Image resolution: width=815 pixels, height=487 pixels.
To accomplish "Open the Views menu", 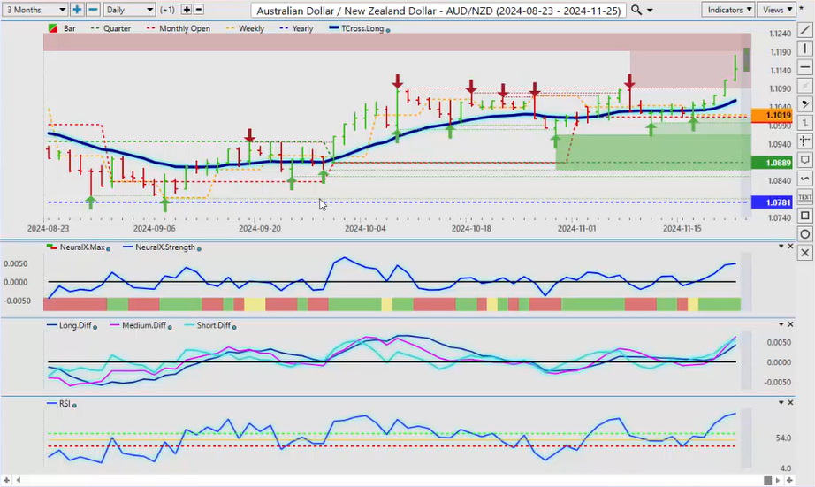I will click(776, 10).
